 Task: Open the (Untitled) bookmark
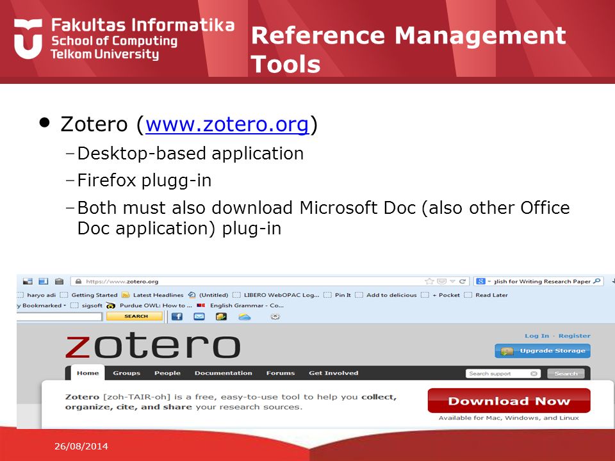click(208, 295)
